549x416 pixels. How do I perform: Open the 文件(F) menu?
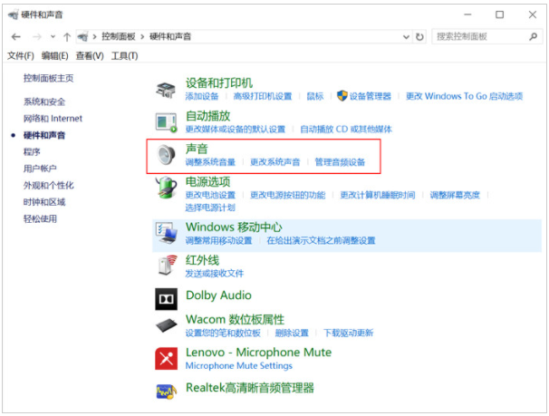21,56
